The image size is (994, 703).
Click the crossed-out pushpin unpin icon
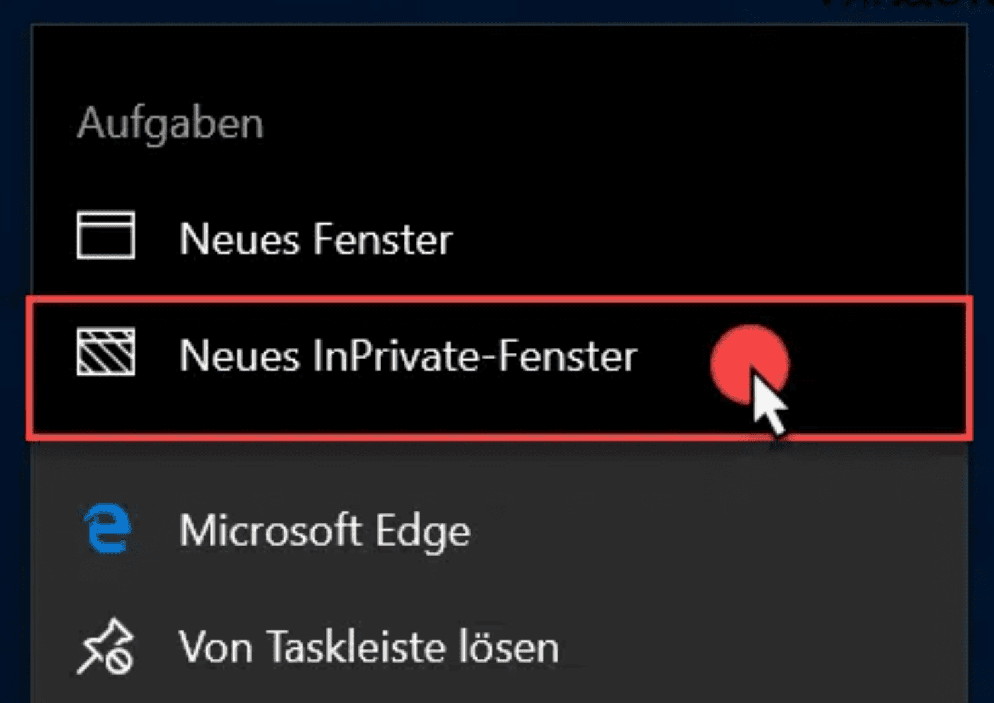click(x=106, y=646)
